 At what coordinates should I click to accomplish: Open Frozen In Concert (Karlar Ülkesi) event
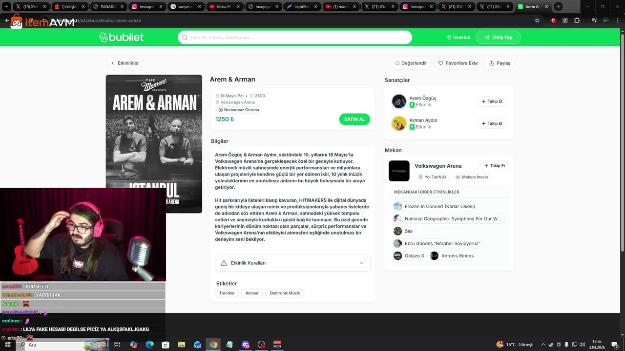[x=435, y=206]
